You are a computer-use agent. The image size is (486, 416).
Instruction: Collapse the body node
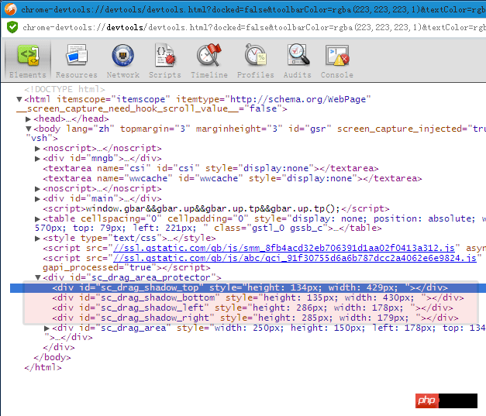[29, 129]
